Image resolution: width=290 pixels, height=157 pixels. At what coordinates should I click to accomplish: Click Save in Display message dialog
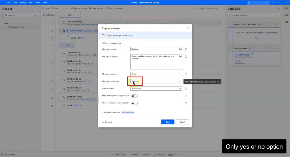[x=168, y=122]
